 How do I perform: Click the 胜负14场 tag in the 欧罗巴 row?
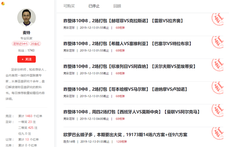69,142
